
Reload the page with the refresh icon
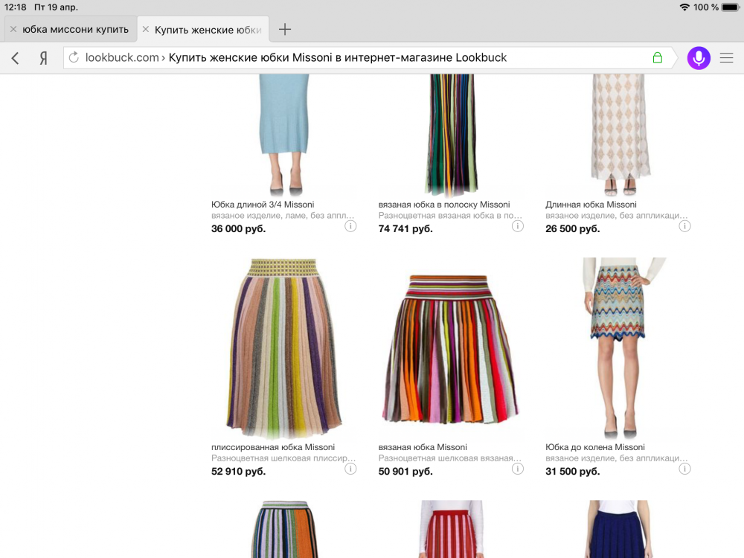pos(74,57)
